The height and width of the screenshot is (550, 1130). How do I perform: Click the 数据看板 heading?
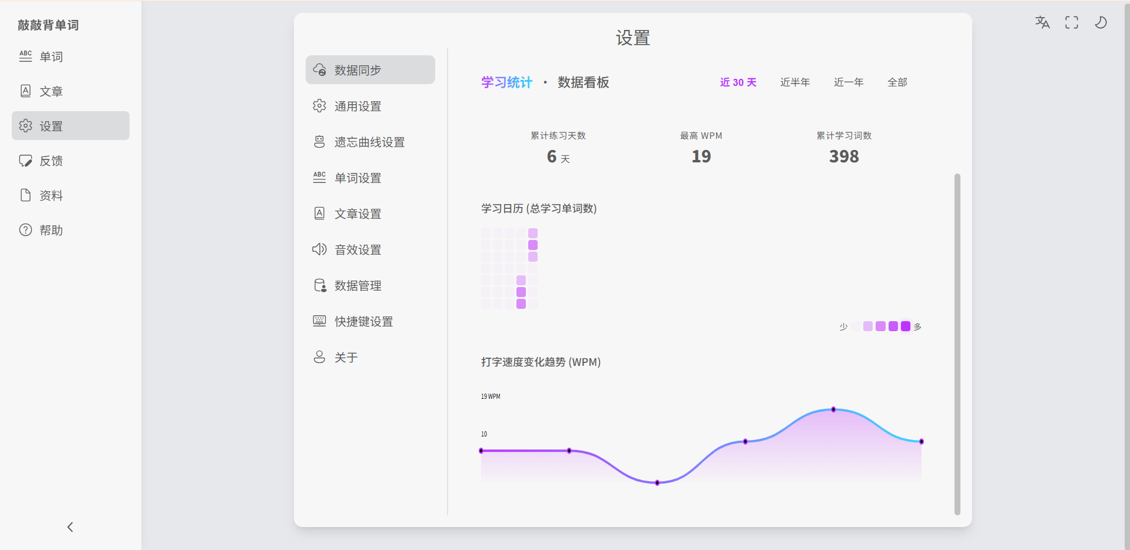tap(583, 82)
